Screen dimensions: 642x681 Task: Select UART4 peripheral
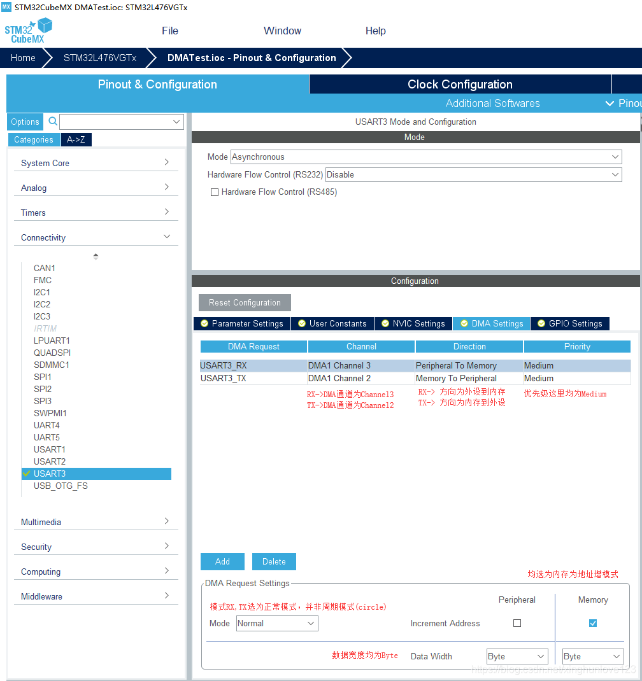[46, 425]
